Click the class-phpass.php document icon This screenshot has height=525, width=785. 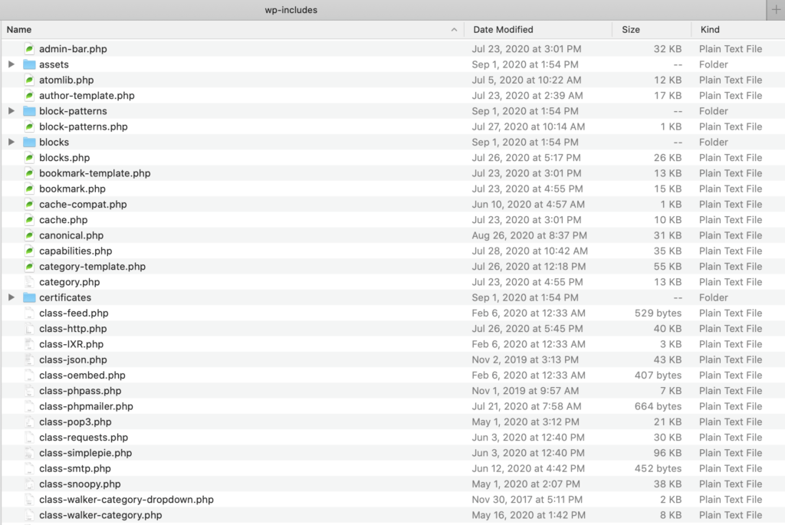point(30,391)
